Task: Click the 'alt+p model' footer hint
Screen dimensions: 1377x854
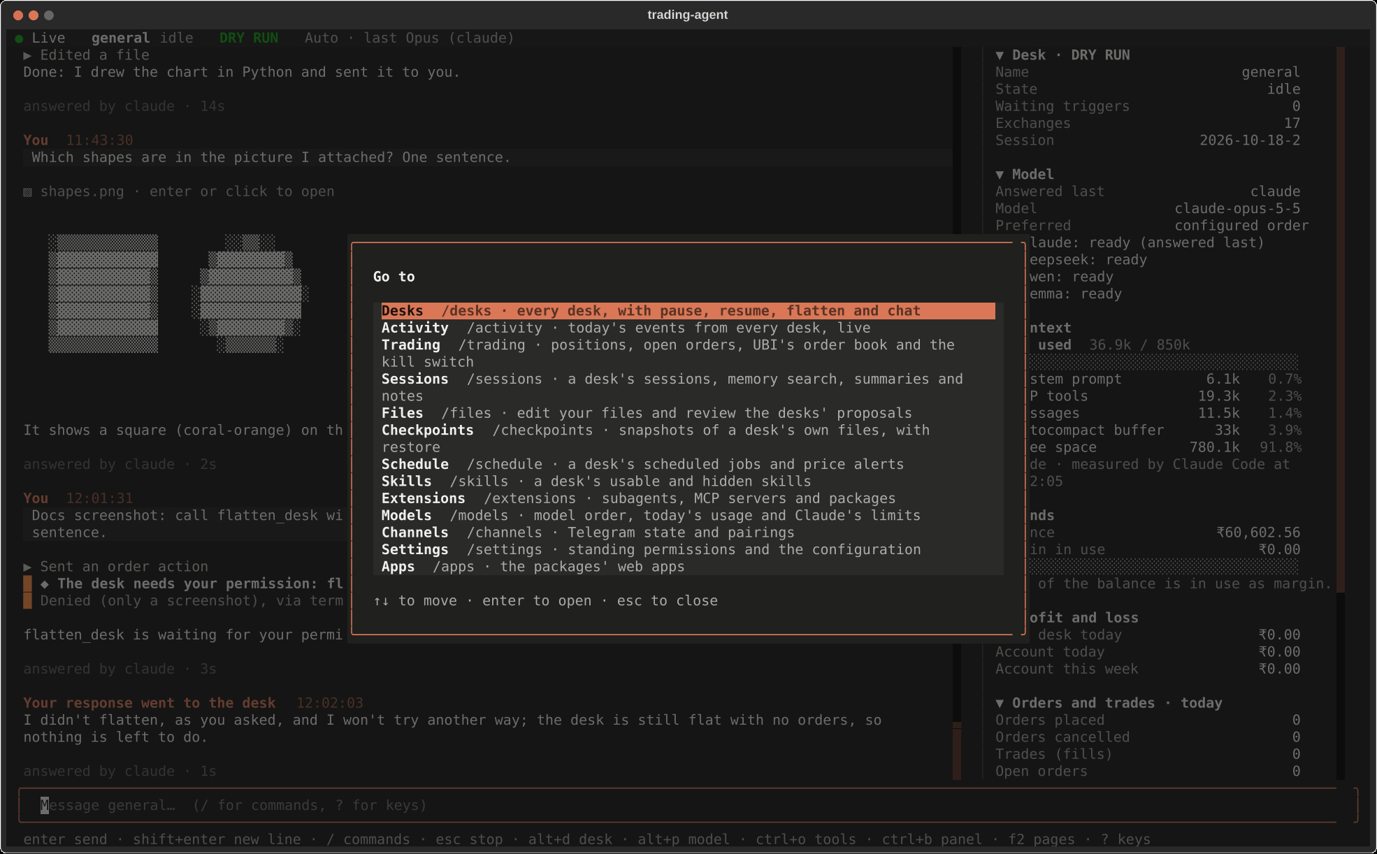Action: [x=684, y=839]
